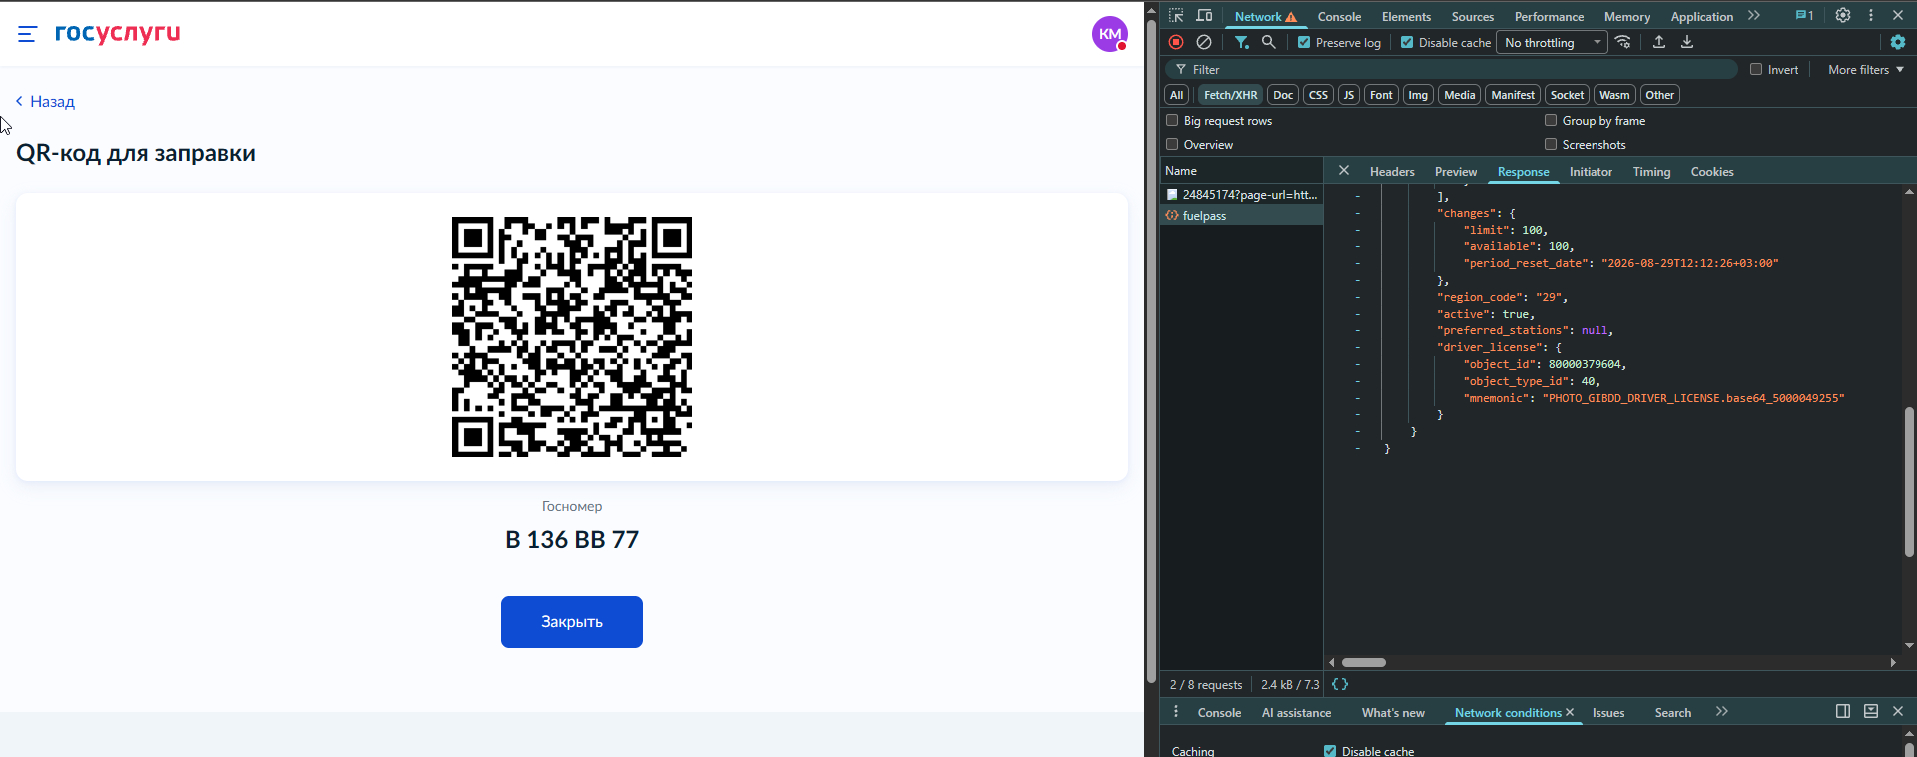The image size is (1917, 757).
Task: Open DevTools customize three-dot menu
Action: tap(1871, 16)
